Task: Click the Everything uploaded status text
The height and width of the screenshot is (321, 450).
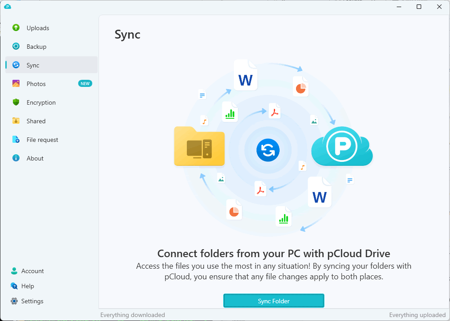Action: tap(417, 315)
